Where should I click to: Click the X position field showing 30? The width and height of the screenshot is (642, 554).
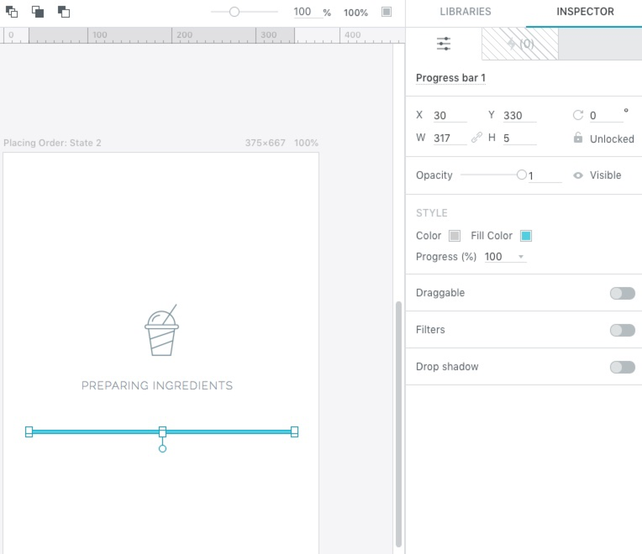click(x=450, y=115)
